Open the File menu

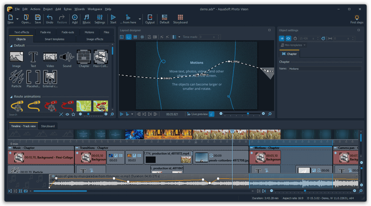[x=17, y=9]
